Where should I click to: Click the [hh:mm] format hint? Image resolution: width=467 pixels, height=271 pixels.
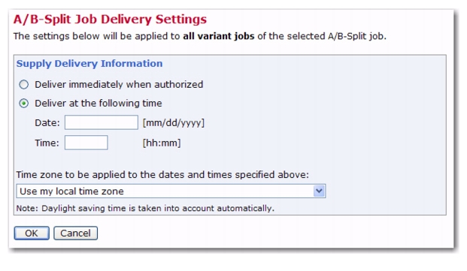coord(162,143)
